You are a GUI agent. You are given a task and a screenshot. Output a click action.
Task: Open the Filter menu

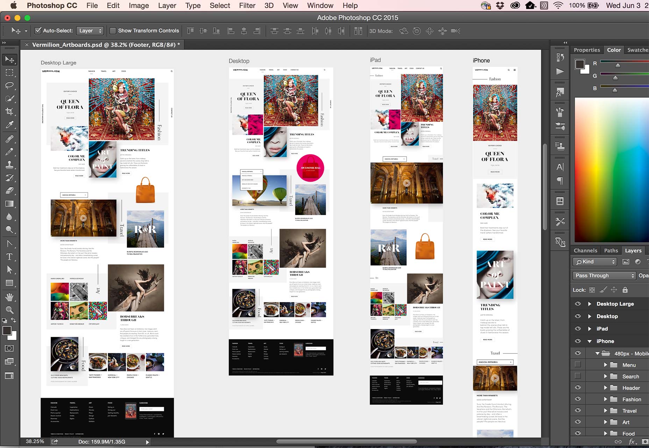pos(247,6)
